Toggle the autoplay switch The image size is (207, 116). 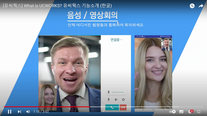[172, 112]
